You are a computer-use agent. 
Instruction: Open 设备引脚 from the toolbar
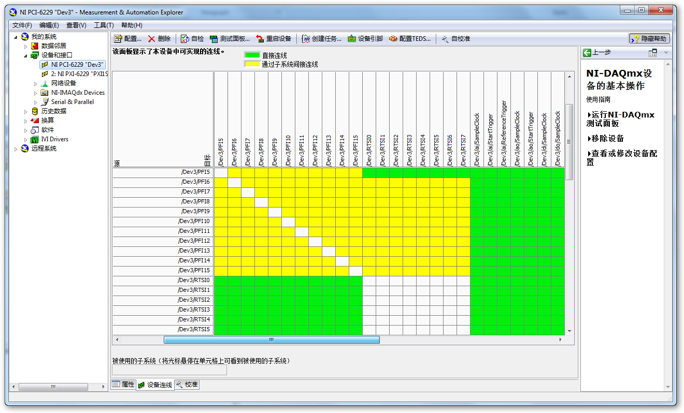tap(365, 39)
